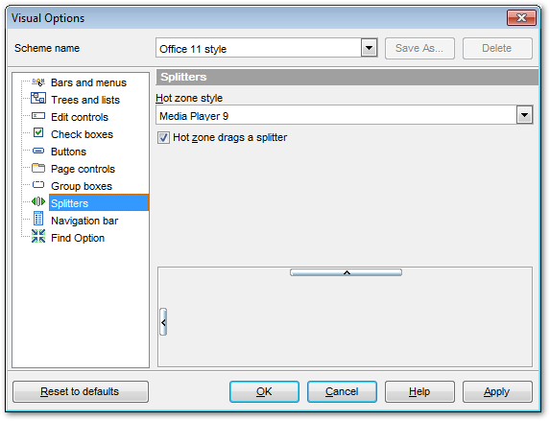Screen dimensions: 550x421
Task: Click the vertical splitter hot zone preview
Action: [163, 322]
